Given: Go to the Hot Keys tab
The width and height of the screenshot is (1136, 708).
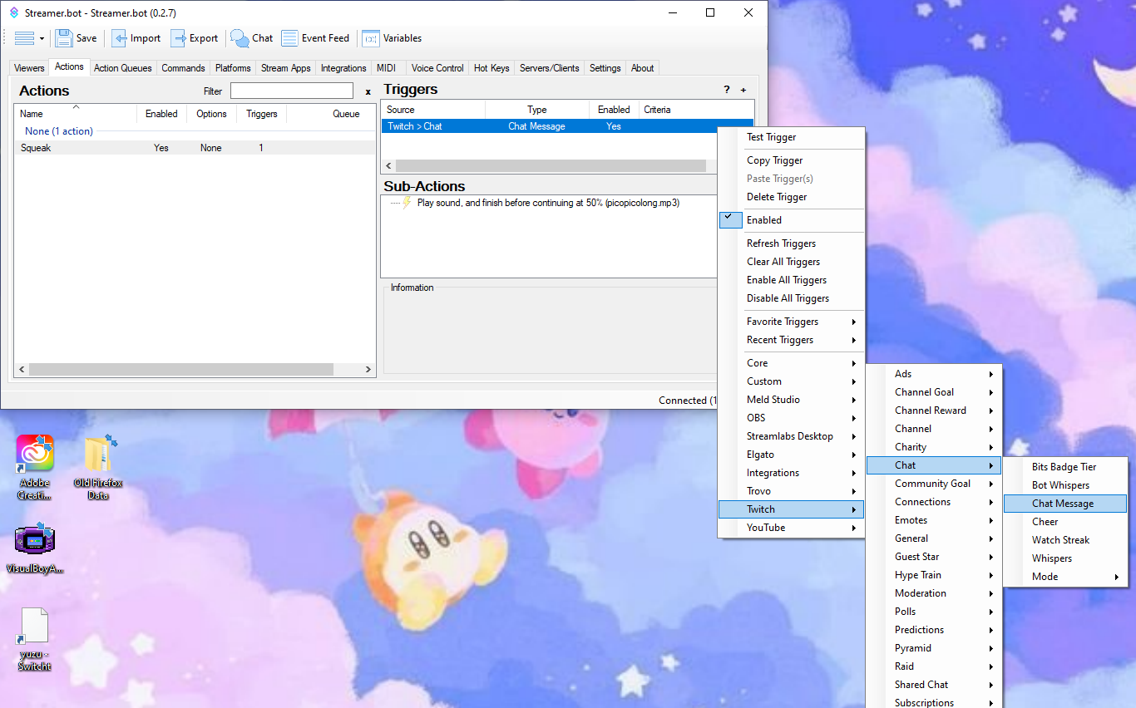Looking at the screenshot, I should click(x=491, y=68).
